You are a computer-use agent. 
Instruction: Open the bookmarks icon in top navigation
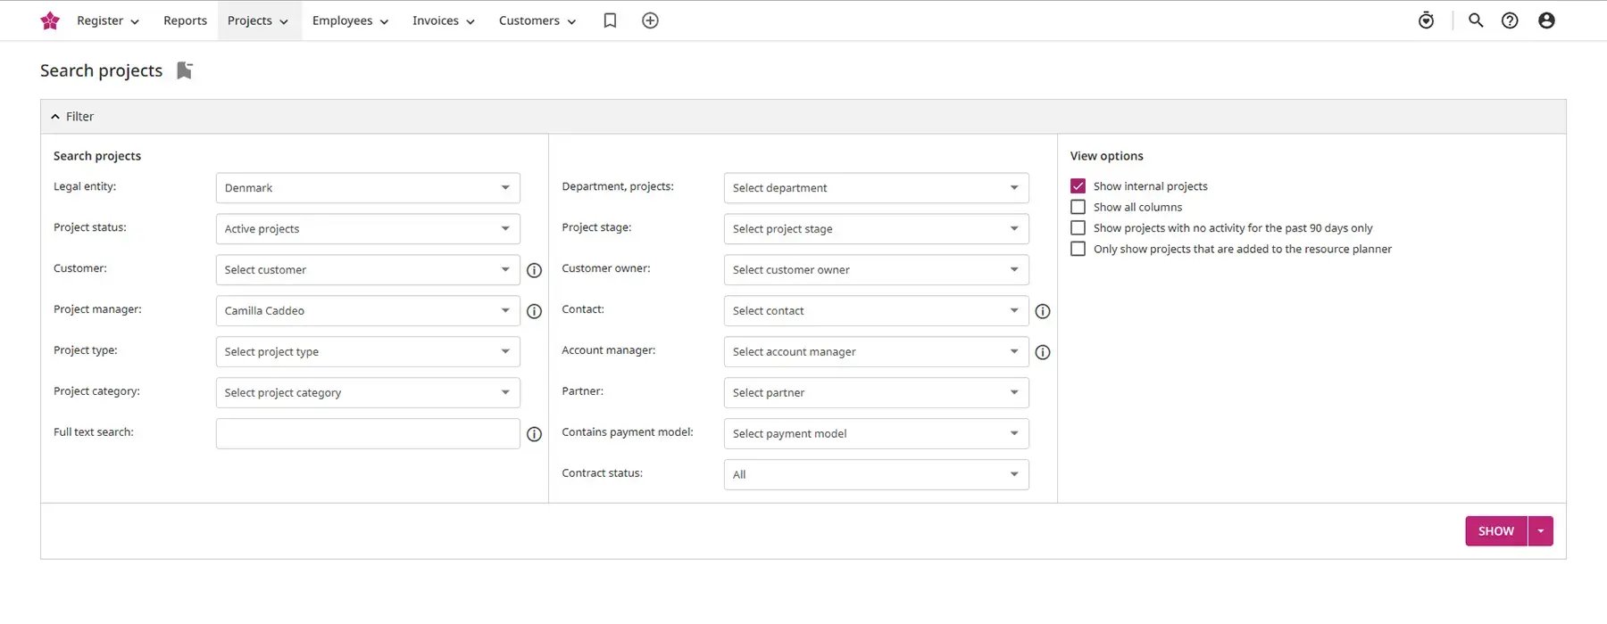[x=610, y=21]
